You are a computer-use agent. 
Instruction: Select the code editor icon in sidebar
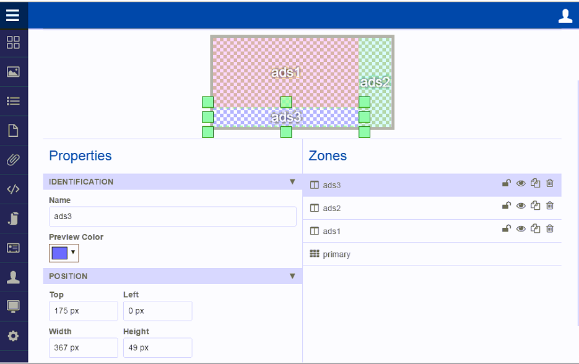13,189
